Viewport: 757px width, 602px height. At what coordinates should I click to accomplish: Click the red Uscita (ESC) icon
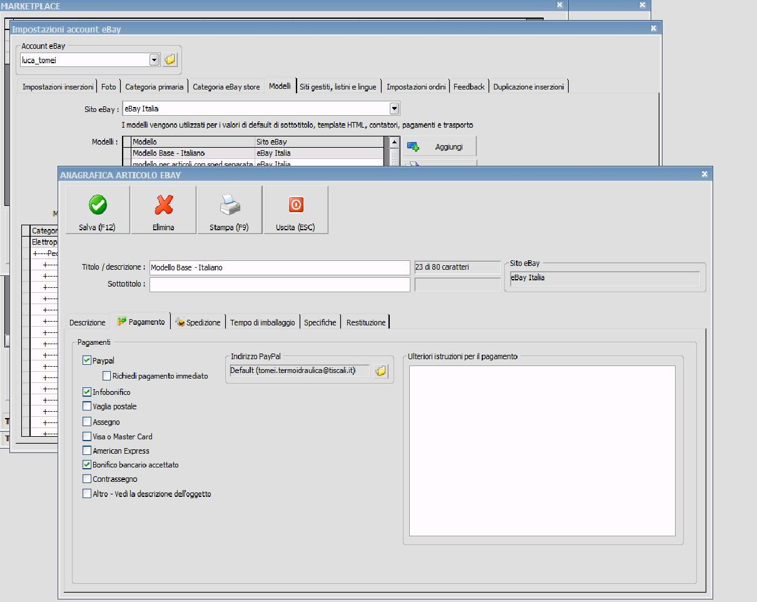coord(296,205)
